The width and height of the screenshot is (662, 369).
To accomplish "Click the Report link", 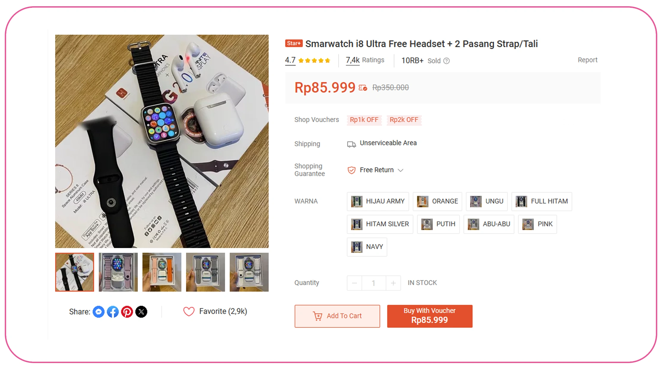I will pyautogui.click(x=587, y=60).
